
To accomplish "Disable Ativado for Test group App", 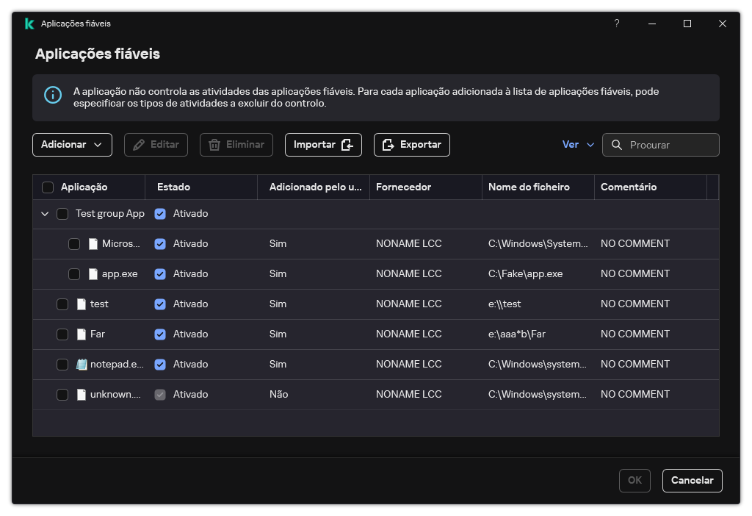I will tap(160, 213).
